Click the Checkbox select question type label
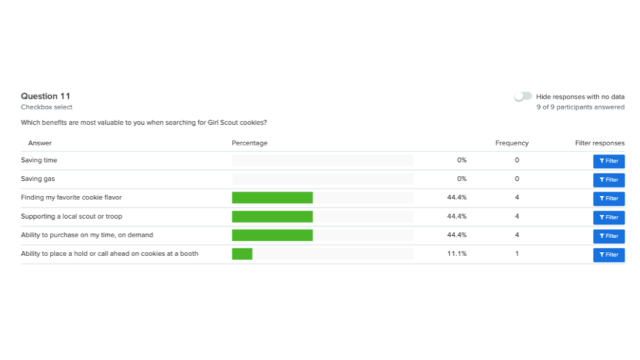640x360 pixels. [x=47, y=107]
